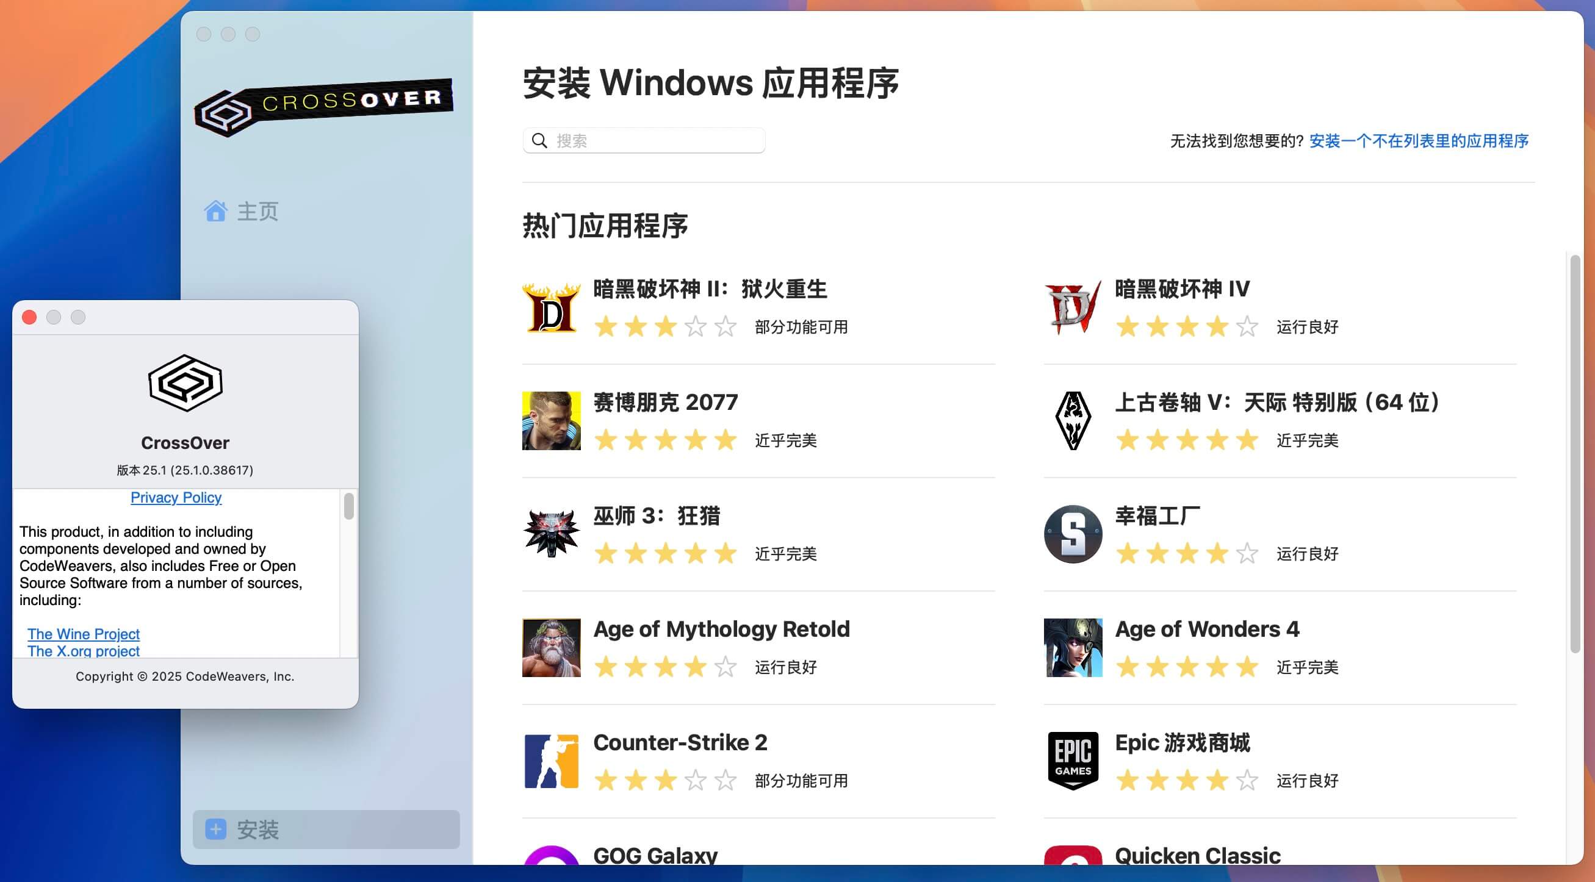The width and height of the screenshot is (1595, 882).
Task: Select the Age of Wonders 4 thumbnail
Action: point(1073,647)
